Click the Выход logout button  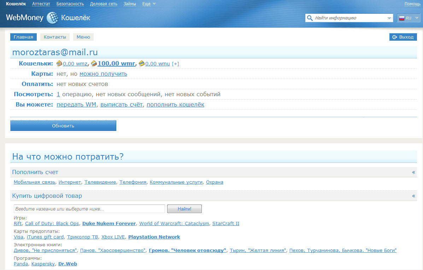[403, 37]
